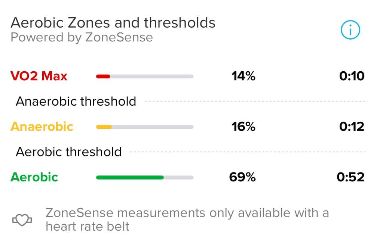
Task: Click the heart rate belt icon
Action: pyautogui.click(x=22, y=219)
